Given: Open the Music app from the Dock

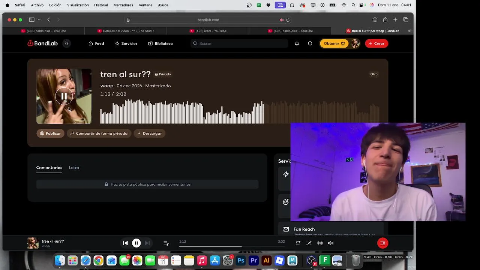Looking at the screenshot, I should pos(202,260).
